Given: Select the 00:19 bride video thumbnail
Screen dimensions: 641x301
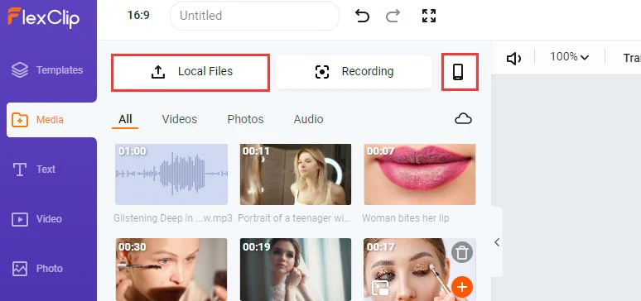Looking at the screenshot, I should [296, 270].
